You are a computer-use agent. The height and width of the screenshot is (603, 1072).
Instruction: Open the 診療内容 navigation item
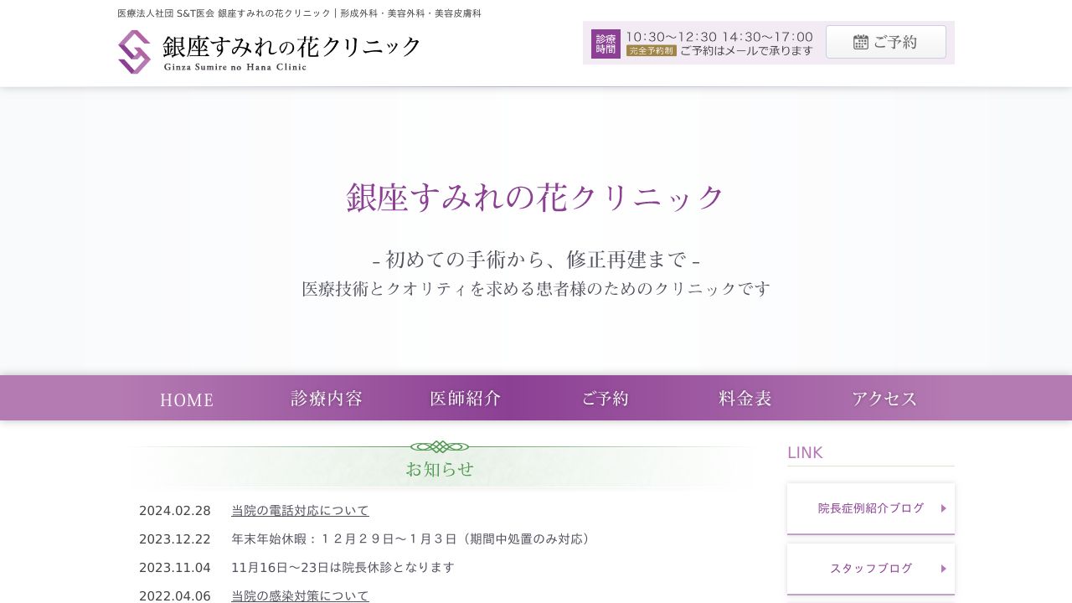(326, 398)
